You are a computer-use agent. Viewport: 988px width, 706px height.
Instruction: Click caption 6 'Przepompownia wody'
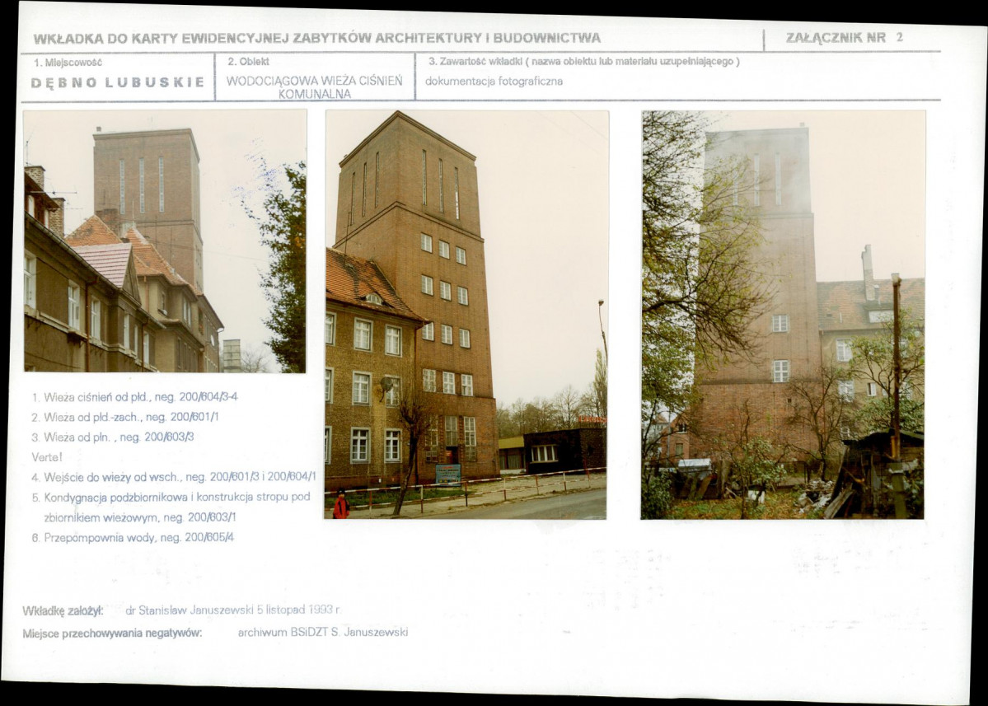click(x=133, y=537)
